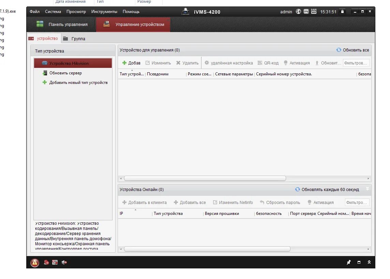
Task: Sort by IP column header
Action: point(135,213)
